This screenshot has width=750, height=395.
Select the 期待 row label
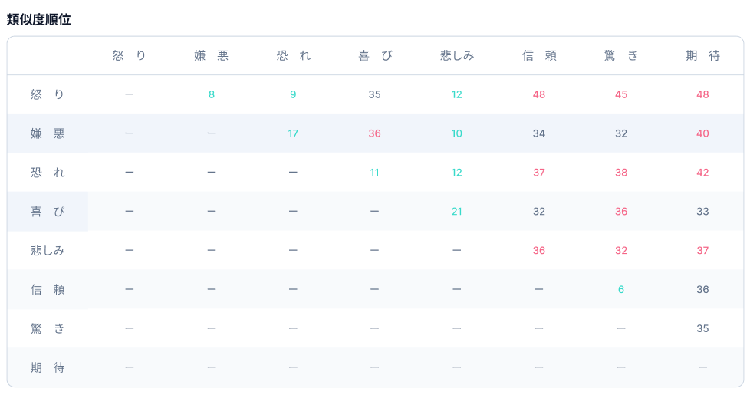coord(48,367)
